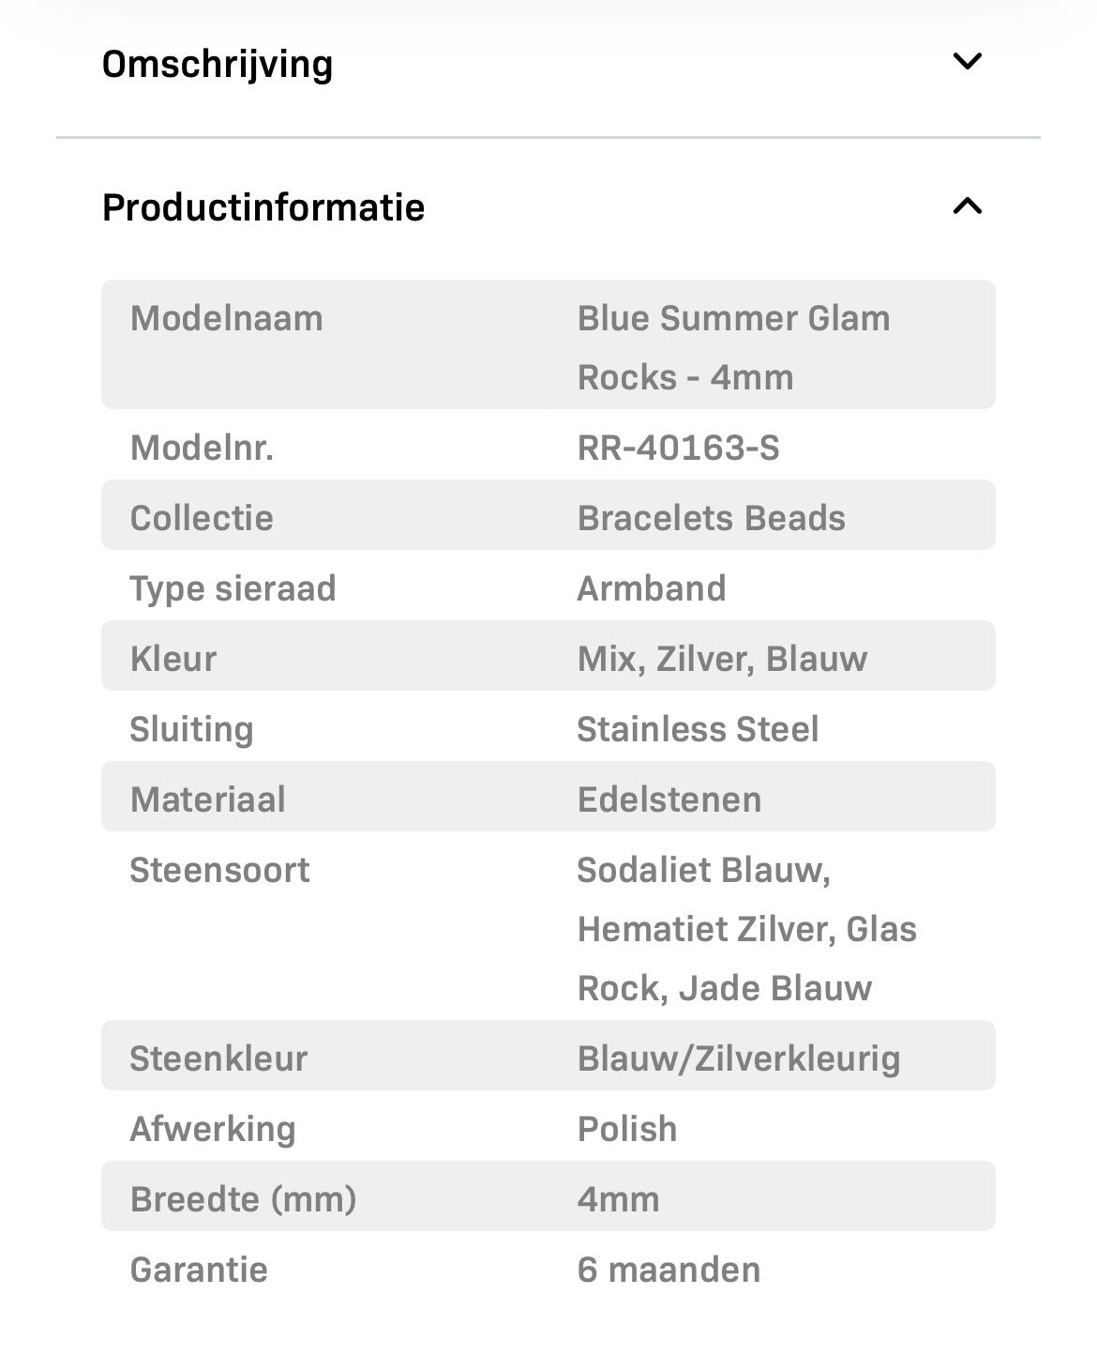Click the Blauw/Zilverkleurig stone color value
Image resolution: width=1097 pixels, height=1355 pixels.
(x=739, y=1058)
